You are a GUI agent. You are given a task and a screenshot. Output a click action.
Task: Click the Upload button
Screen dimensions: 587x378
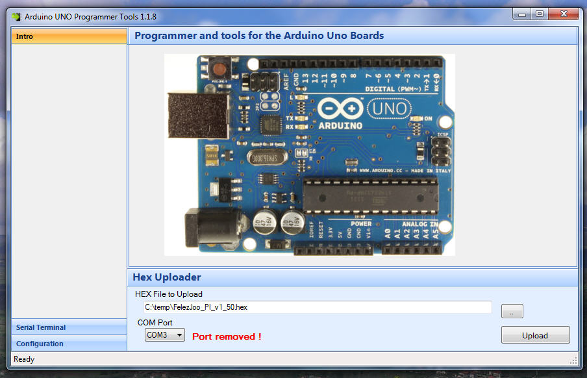click(535, 335)
